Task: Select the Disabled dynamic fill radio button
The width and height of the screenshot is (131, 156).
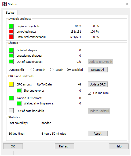Action: tap(69, 70)
